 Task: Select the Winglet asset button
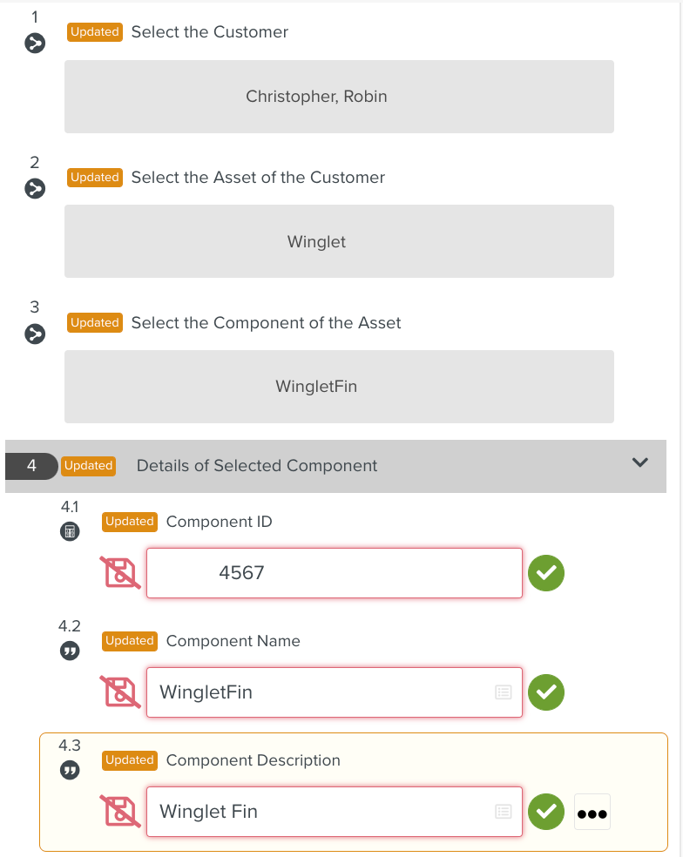[339, 241]
